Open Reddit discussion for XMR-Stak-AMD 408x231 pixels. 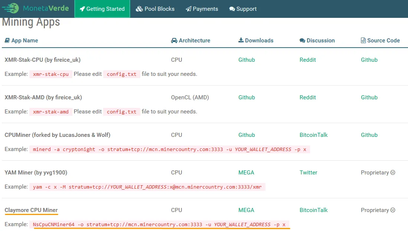tap(307, 97)
